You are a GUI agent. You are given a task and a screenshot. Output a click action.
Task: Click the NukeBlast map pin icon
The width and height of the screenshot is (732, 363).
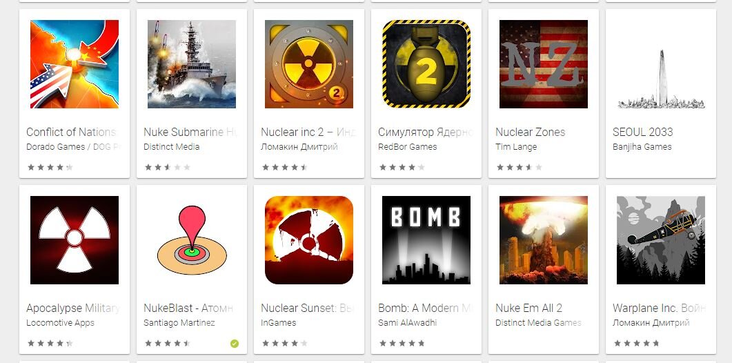(x=192, y=240)
